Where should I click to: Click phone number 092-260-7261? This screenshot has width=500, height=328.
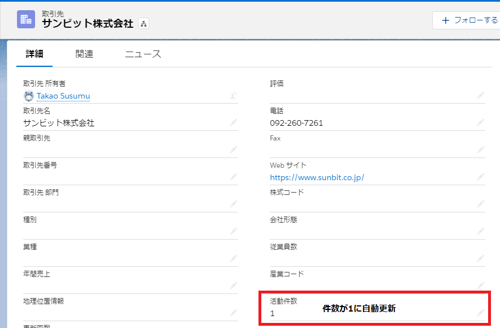tap(296, 123)
